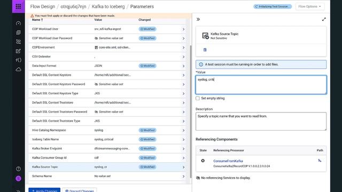
Task: Select the Default SSL Context Keystore Type row
Action: pyautogui.click(x=107, y=93)
